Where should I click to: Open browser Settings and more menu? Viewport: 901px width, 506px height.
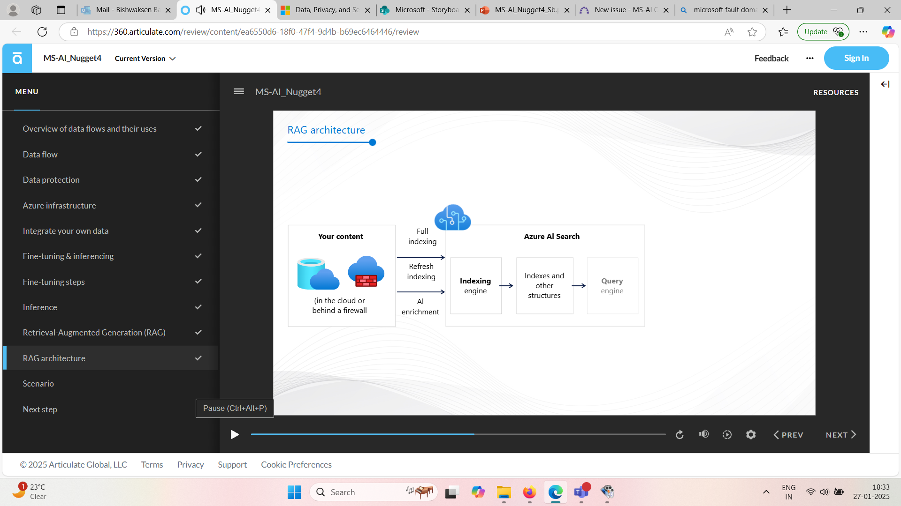click(863, 32)
